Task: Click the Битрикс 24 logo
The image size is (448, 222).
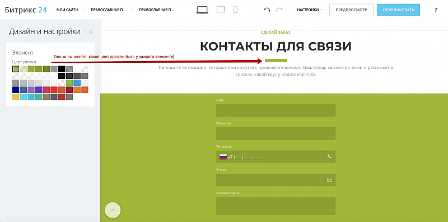Action: click(x=26, y=10)
